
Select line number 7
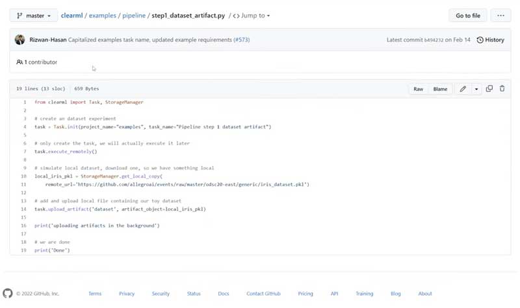point(25,152)
